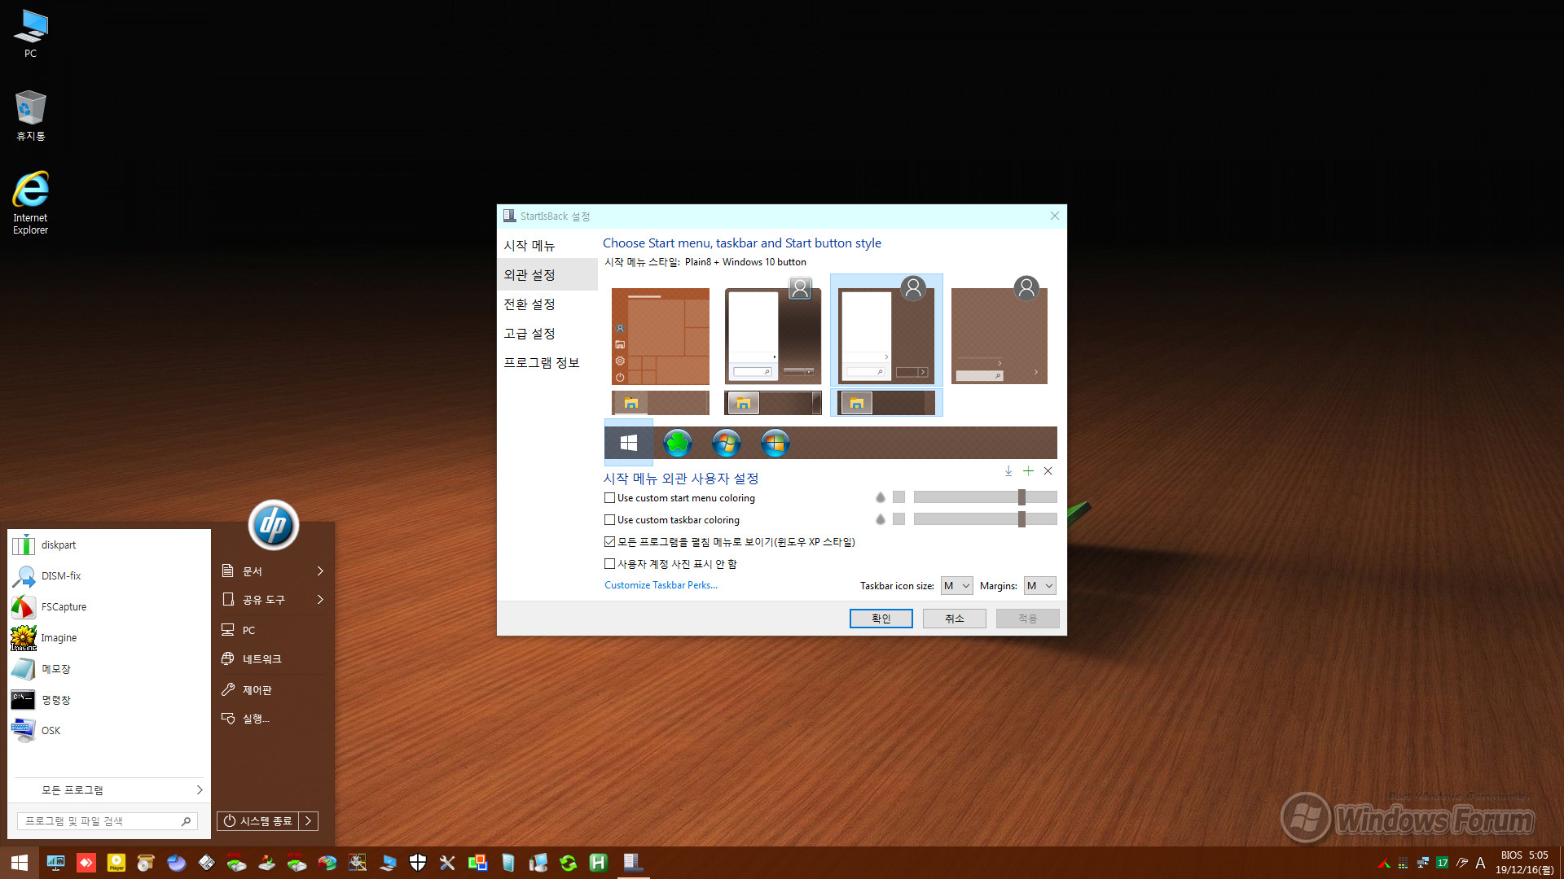Open FSCapture in the Start menu
The height and width of the screenshot is (879, 1564).
109,607
